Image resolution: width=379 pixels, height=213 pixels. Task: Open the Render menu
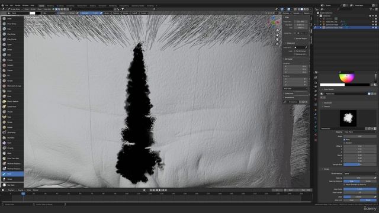point(18,5)
